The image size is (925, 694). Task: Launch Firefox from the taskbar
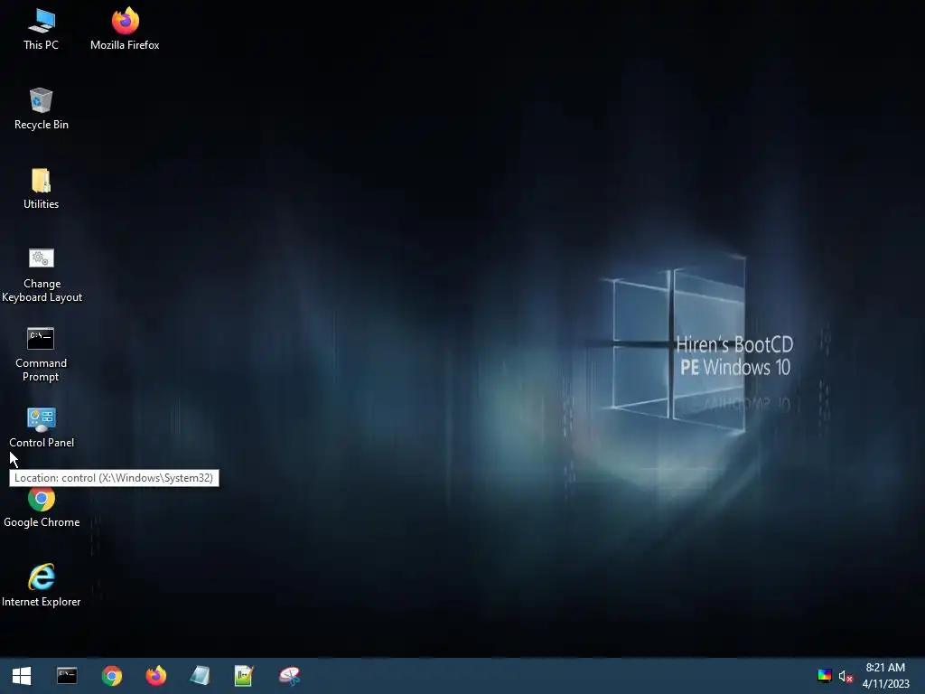[x=155, y=676]
